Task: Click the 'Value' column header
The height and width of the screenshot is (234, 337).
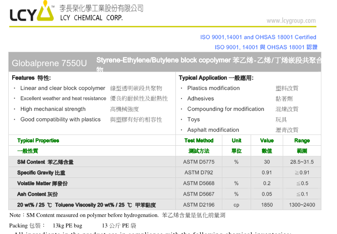Action: coord(267,140)
